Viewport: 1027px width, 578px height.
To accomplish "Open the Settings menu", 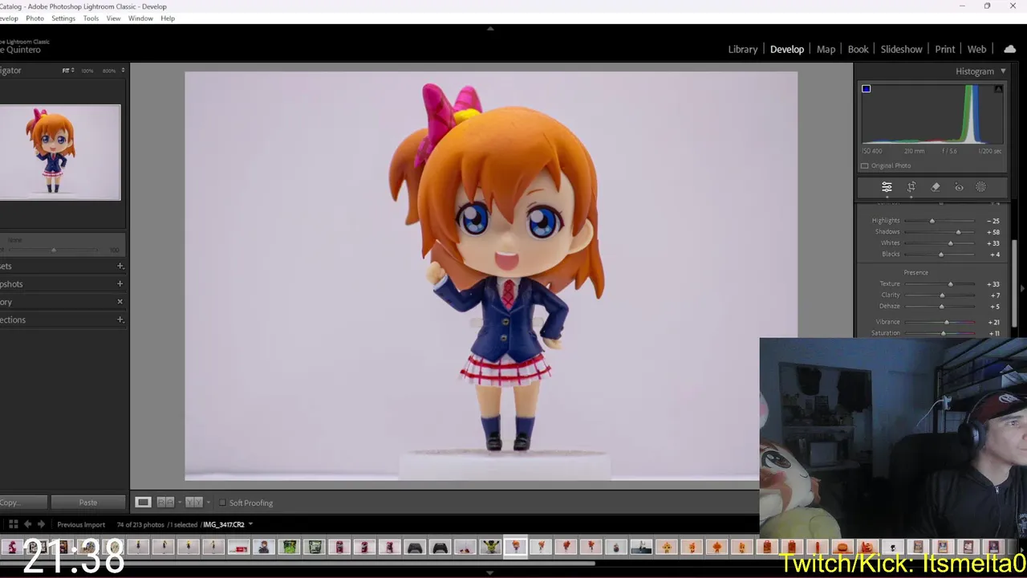I will 63,18.
